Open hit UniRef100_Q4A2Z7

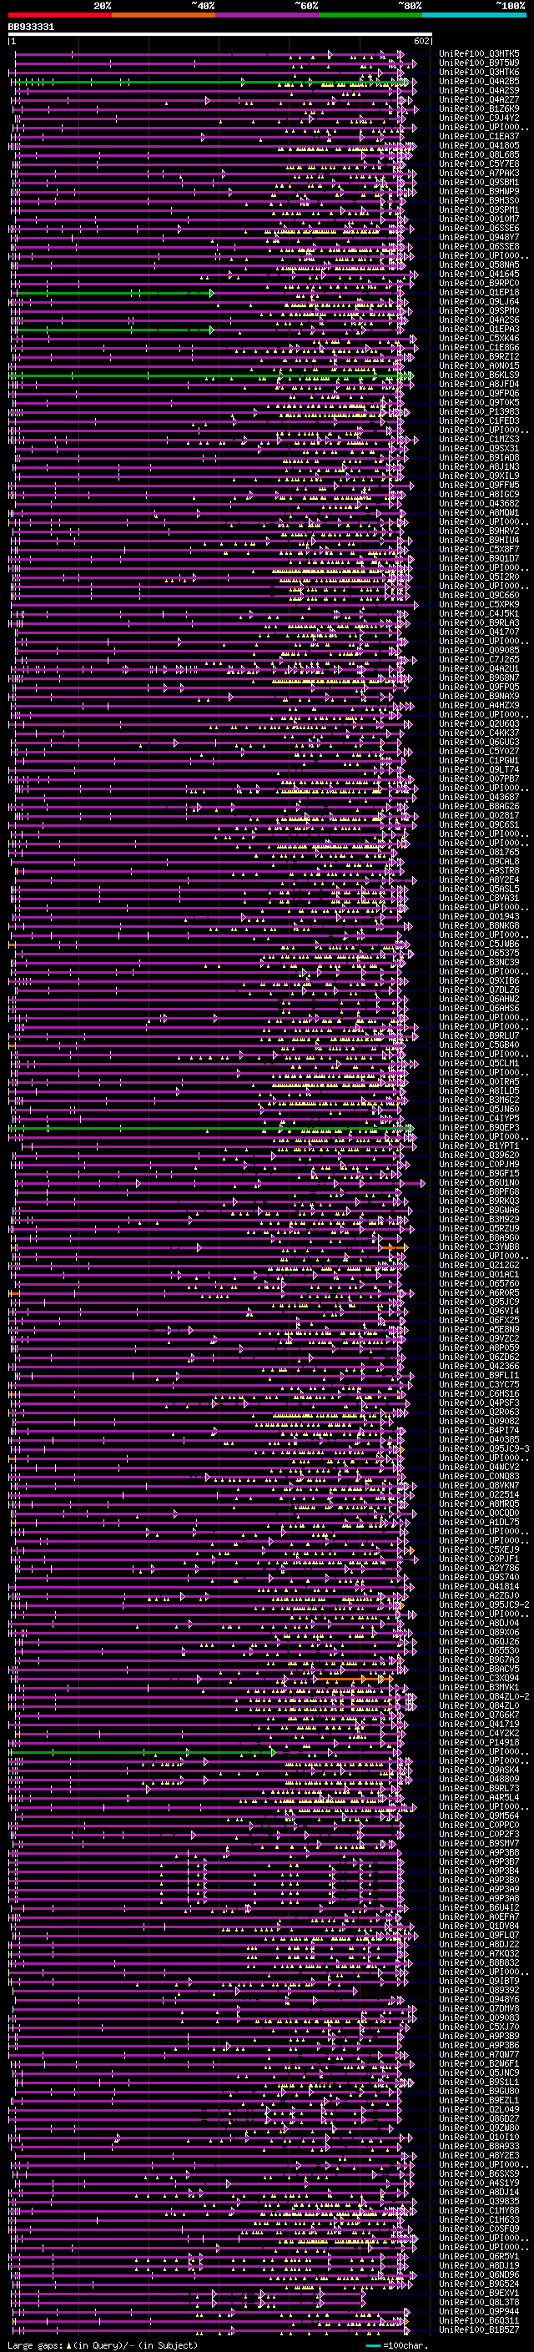coord(479,99)
